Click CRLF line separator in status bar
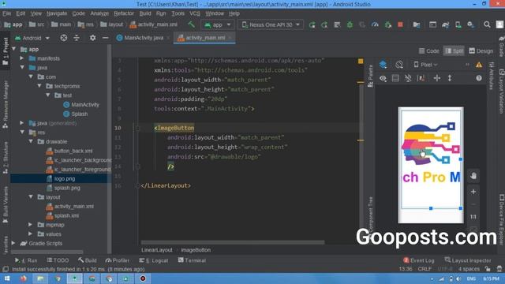The width and height of the screenshot is (505, 284). click(425, 269)
